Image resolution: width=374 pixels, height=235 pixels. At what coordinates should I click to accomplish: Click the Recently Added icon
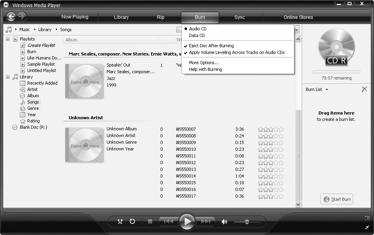[x=22, y=83]
